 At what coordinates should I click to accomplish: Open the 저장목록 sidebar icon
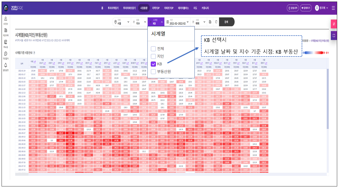tap(6, 32)
